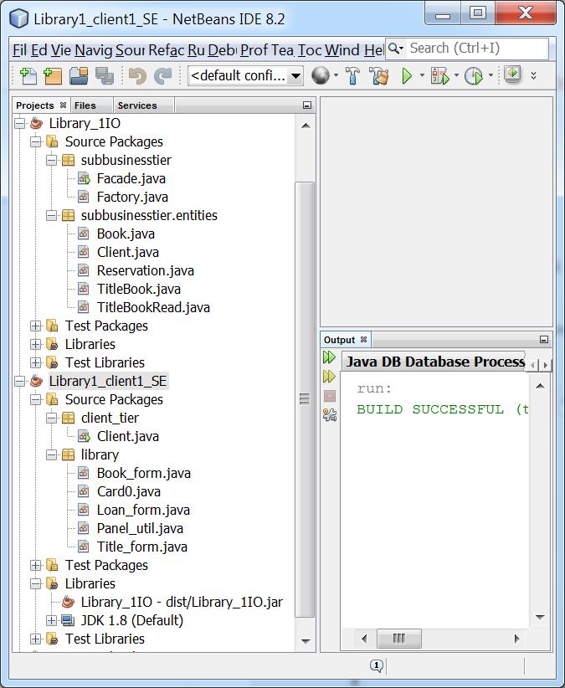Click the search magnifier dropdown icon
This screenshot has width=565, height=688.
coord(396,49)
